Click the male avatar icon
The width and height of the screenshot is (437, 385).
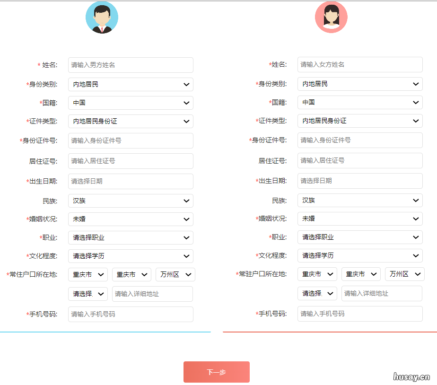coord(102,17)
